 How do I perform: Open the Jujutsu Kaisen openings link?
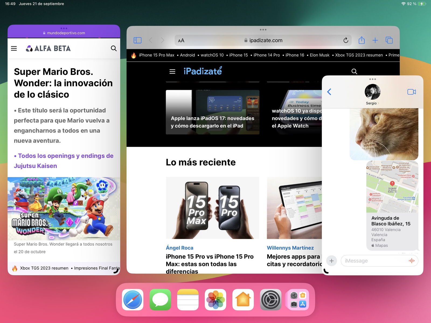coord(64,161)
